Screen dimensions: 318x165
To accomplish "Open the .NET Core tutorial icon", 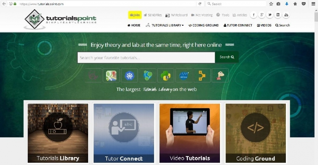I will [x=184, y=75].
